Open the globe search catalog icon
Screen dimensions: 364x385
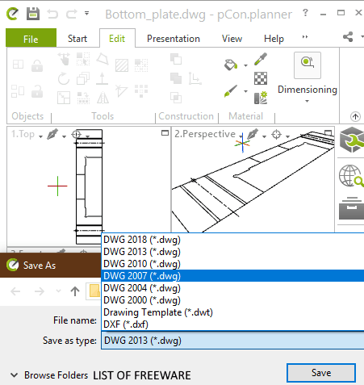click(x=351, y=176)
